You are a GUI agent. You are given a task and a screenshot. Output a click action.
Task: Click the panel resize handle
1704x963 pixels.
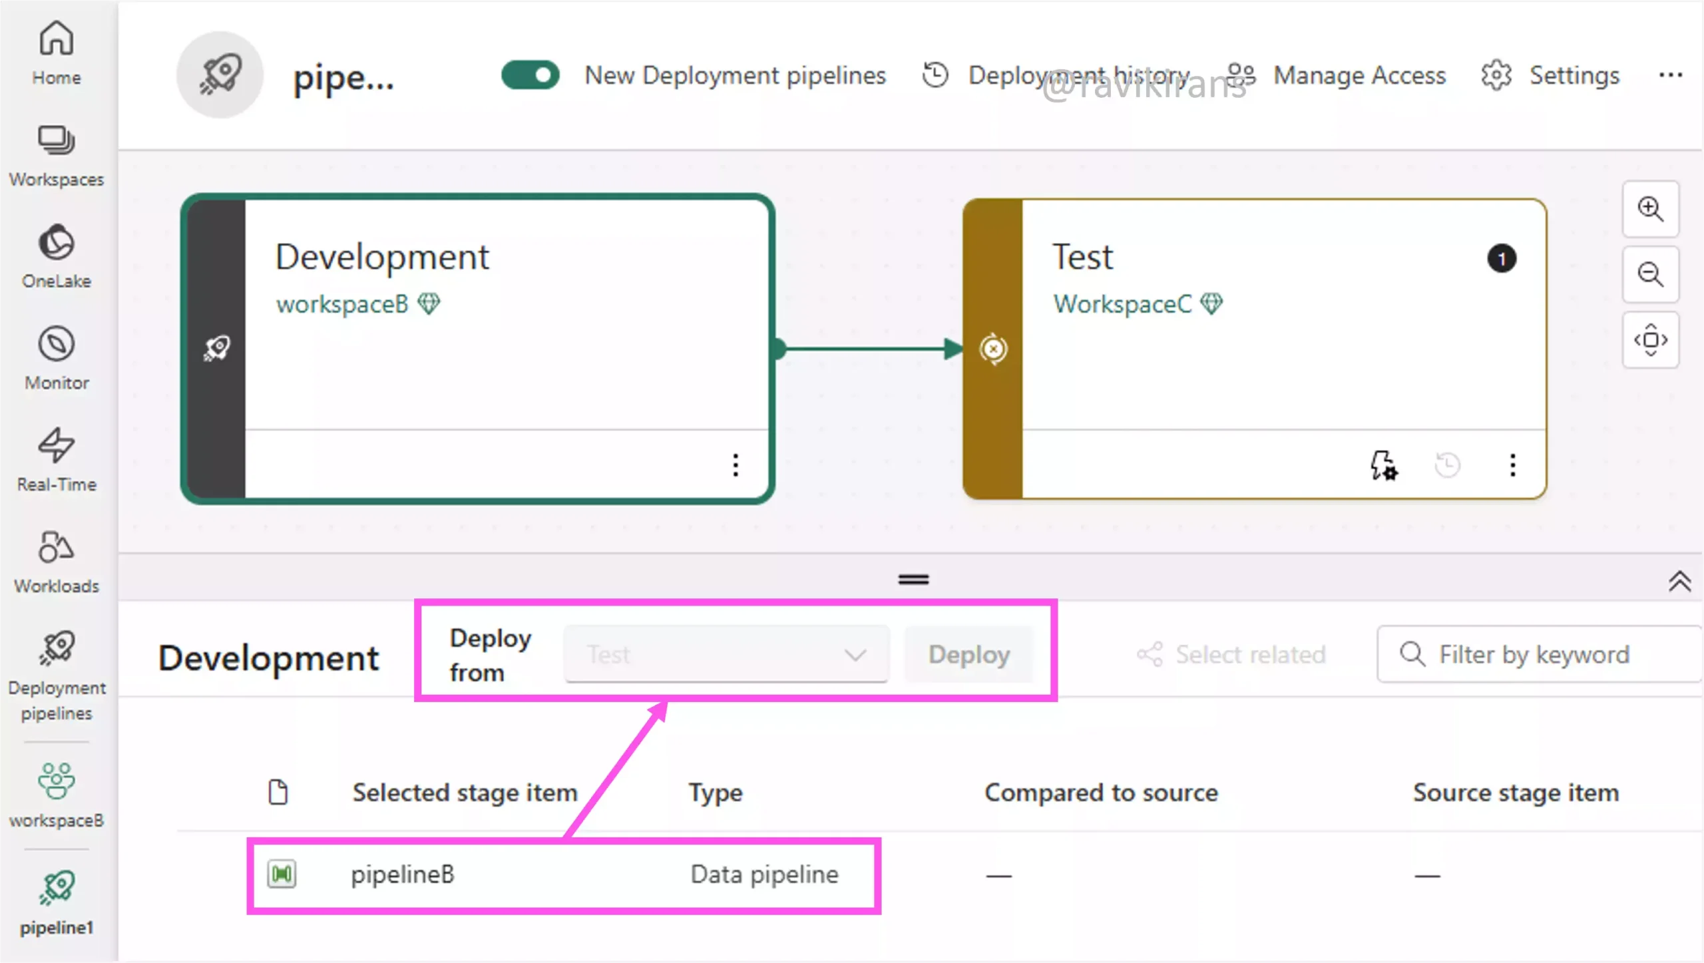(x=913, y=580)
